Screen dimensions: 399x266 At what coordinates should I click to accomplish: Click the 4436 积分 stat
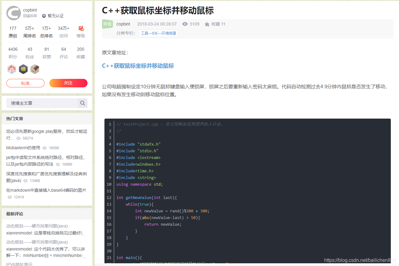coord(13,53)
